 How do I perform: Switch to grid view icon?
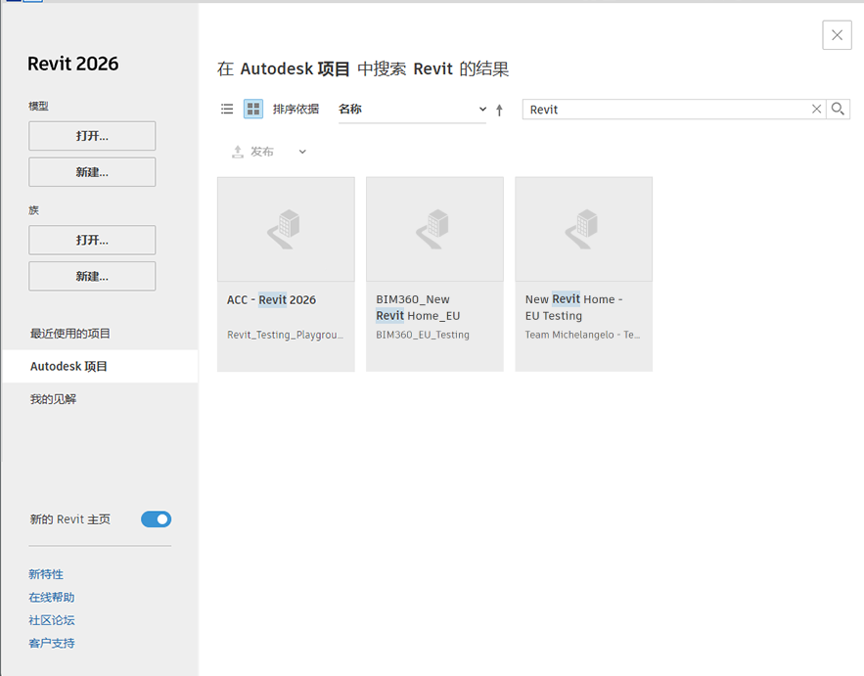[253, 110]
